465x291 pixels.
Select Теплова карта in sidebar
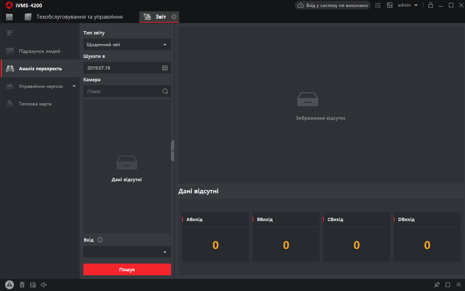point(35,104)
